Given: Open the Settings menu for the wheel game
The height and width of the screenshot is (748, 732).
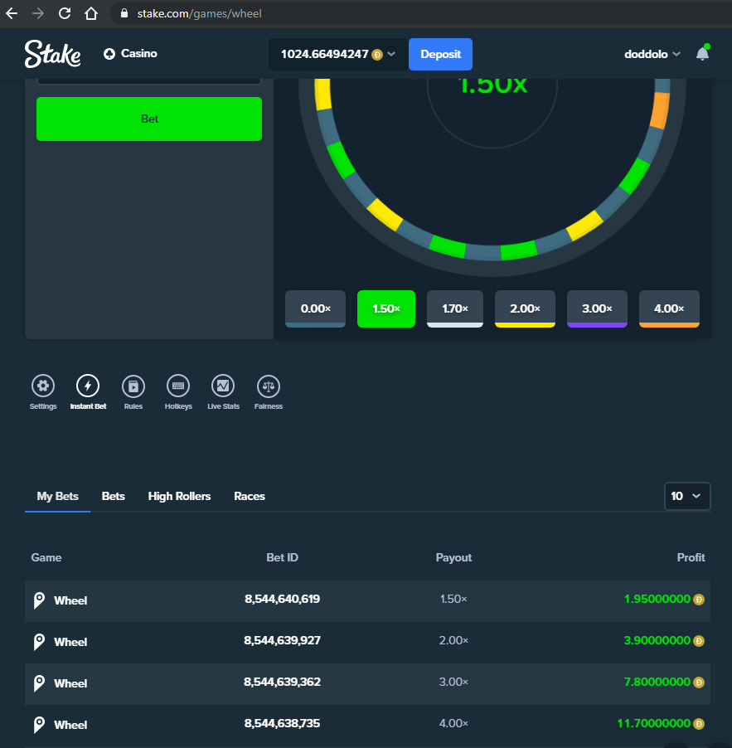Looking at the screenshot, I should pos(43,386).
